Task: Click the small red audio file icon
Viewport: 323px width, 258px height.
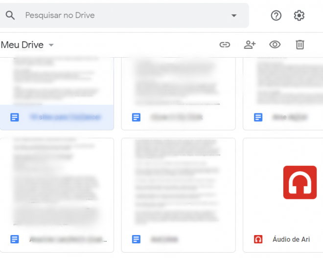Action: click(x=258, y=239)
